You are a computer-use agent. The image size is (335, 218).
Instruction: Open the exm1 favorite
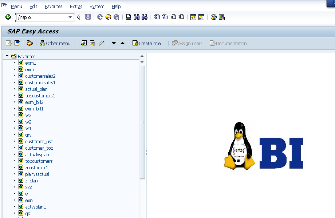(31, 63)
